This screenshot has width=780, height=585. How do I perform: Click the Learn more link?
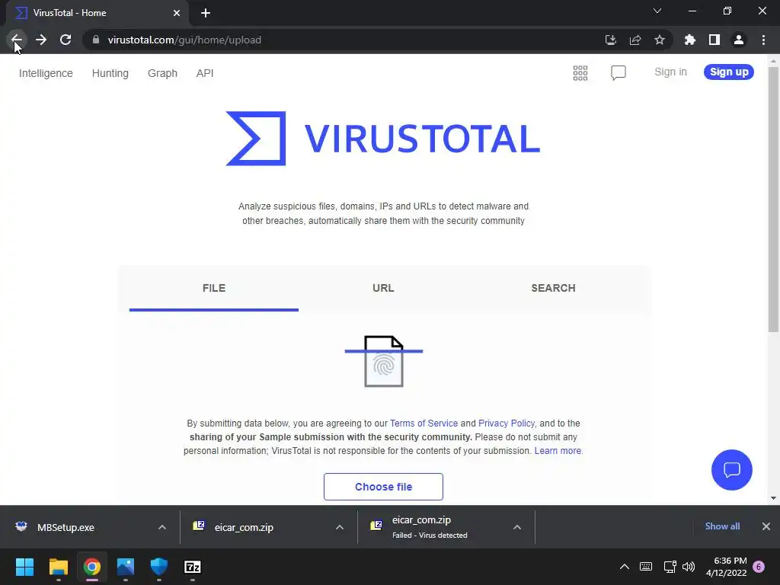558,451
